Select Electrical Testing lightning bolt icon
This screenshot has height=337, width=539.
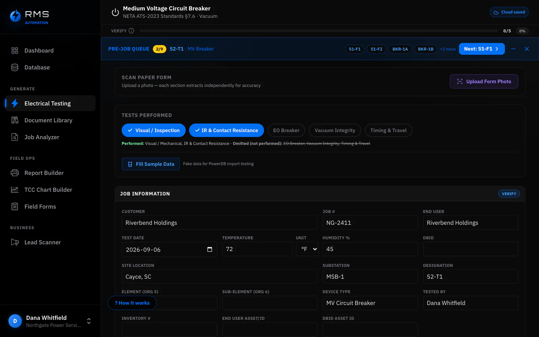(x=14, y=103)
